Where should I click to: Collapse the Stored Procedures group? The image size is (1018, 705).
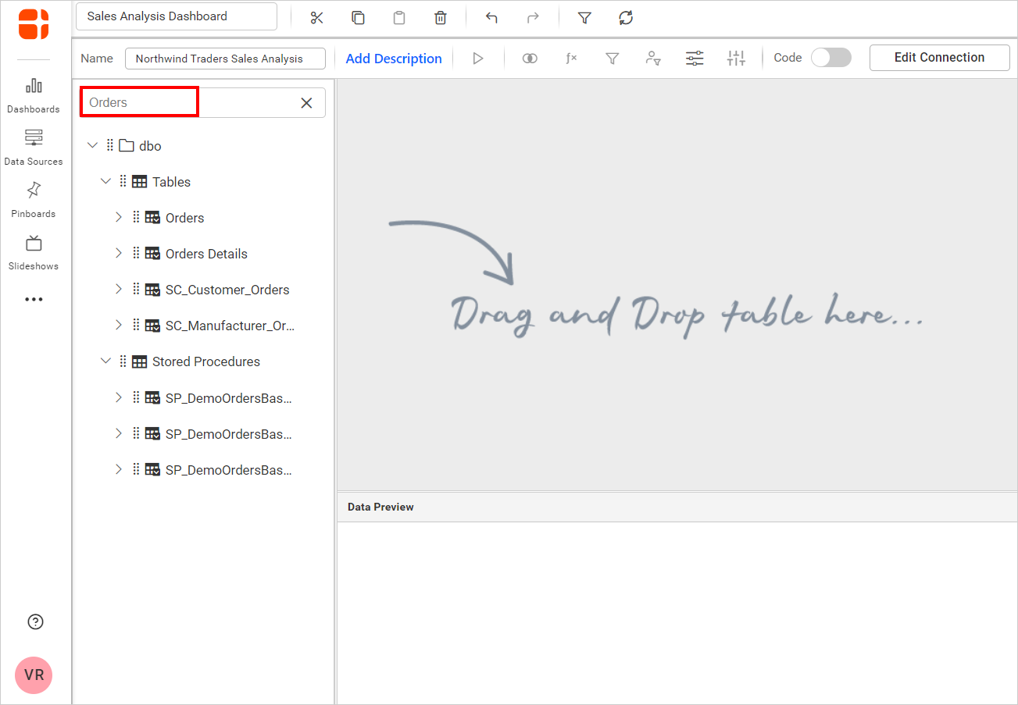tap(106, 361)
